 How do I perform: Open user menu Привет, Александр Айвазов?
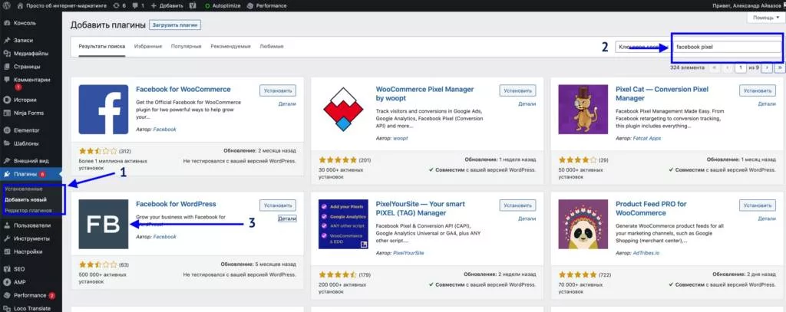pos(748,5)
